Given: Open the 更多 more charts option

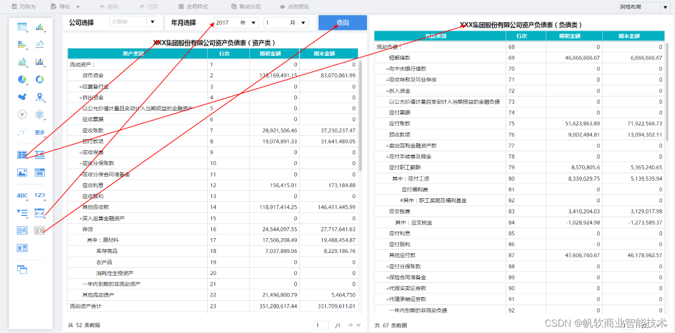Looking at the screenshot, I should click(x=40, y=132).
